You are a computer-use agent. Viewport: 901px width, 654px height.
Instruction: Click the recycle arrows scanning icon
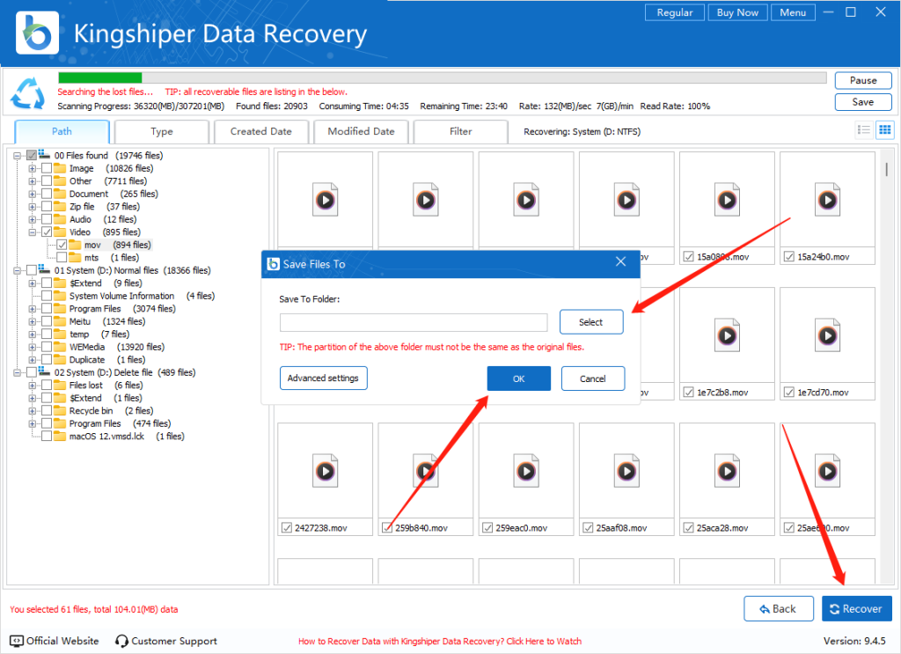pos(27,93)
